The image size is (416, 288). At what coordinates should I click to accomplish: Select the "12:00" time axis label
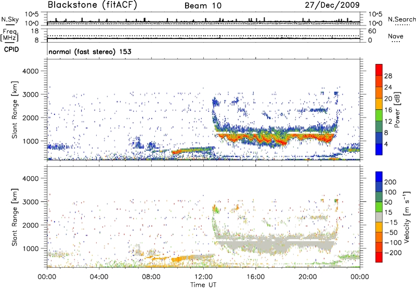[203, 277]
